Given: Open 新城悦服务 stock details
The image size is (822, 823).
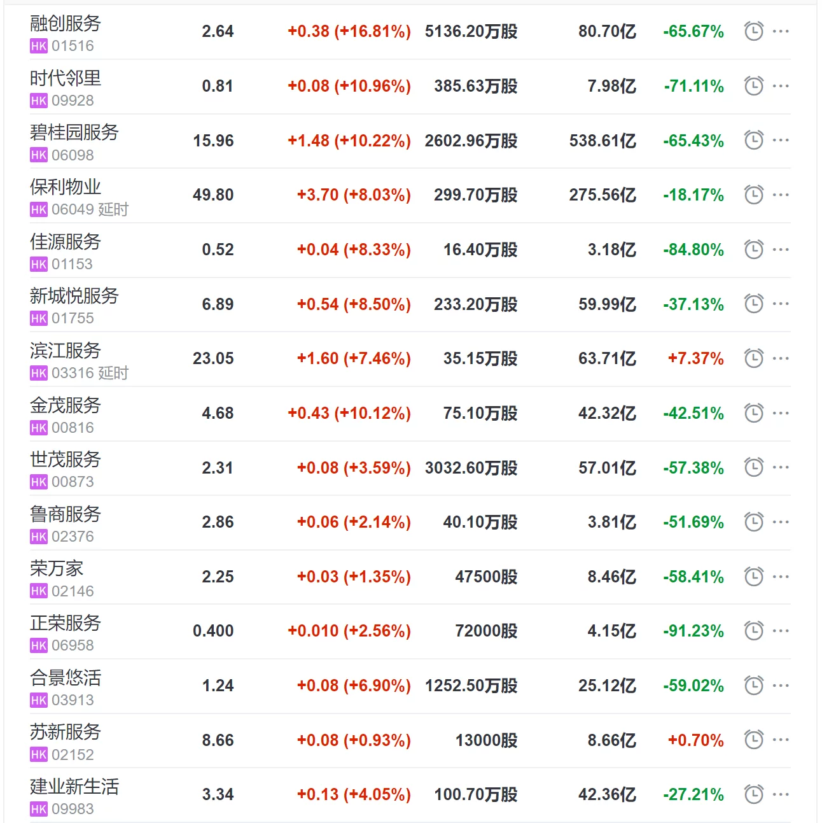Looking at the screenshot, I should 74,296.
